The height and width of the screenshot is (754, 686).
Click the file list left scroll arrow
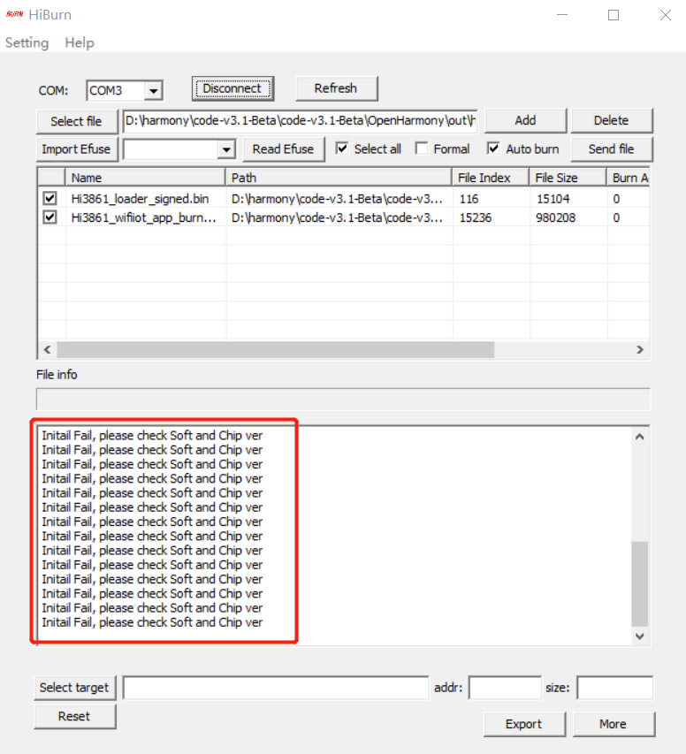pyautogui.click(x=48, y=350)
